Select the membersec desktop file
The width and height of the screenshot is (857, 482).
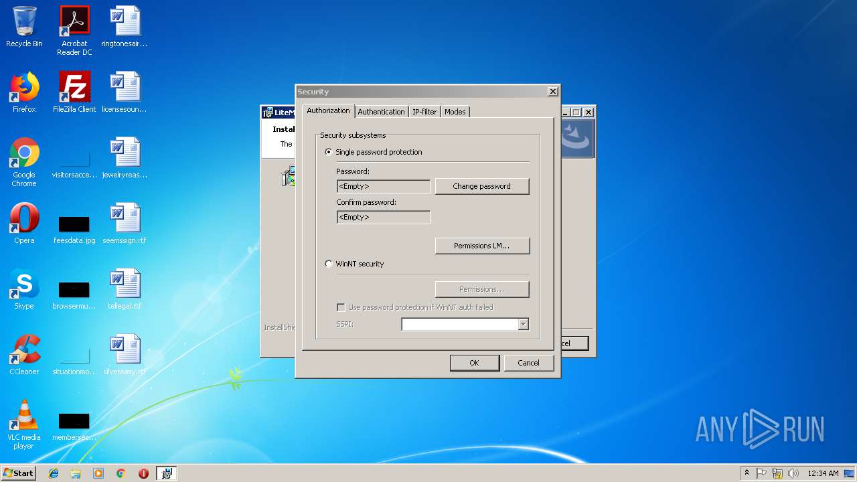pyautogui.click(x=74, y=426)
